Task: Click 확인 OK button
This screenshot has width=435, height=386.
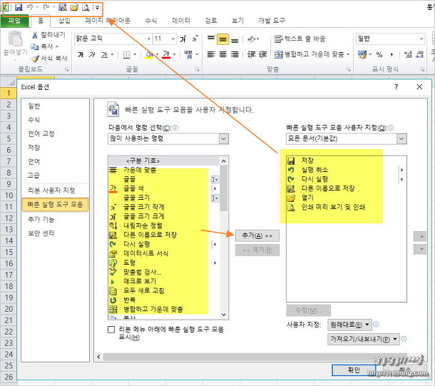Action: pos(354,370)
